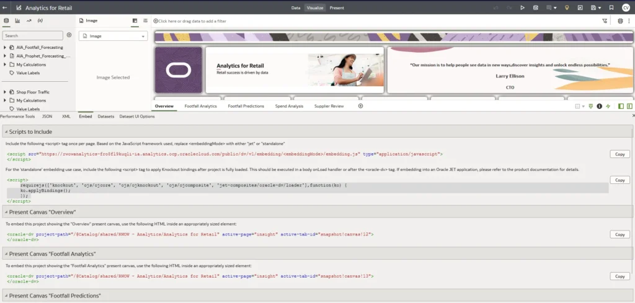Image resolution: width=635 pixels, height=303 pixels.
Task: Open the Footfall Predictions canvas tab
Action: pyautogui.click(x=246, y=106)
